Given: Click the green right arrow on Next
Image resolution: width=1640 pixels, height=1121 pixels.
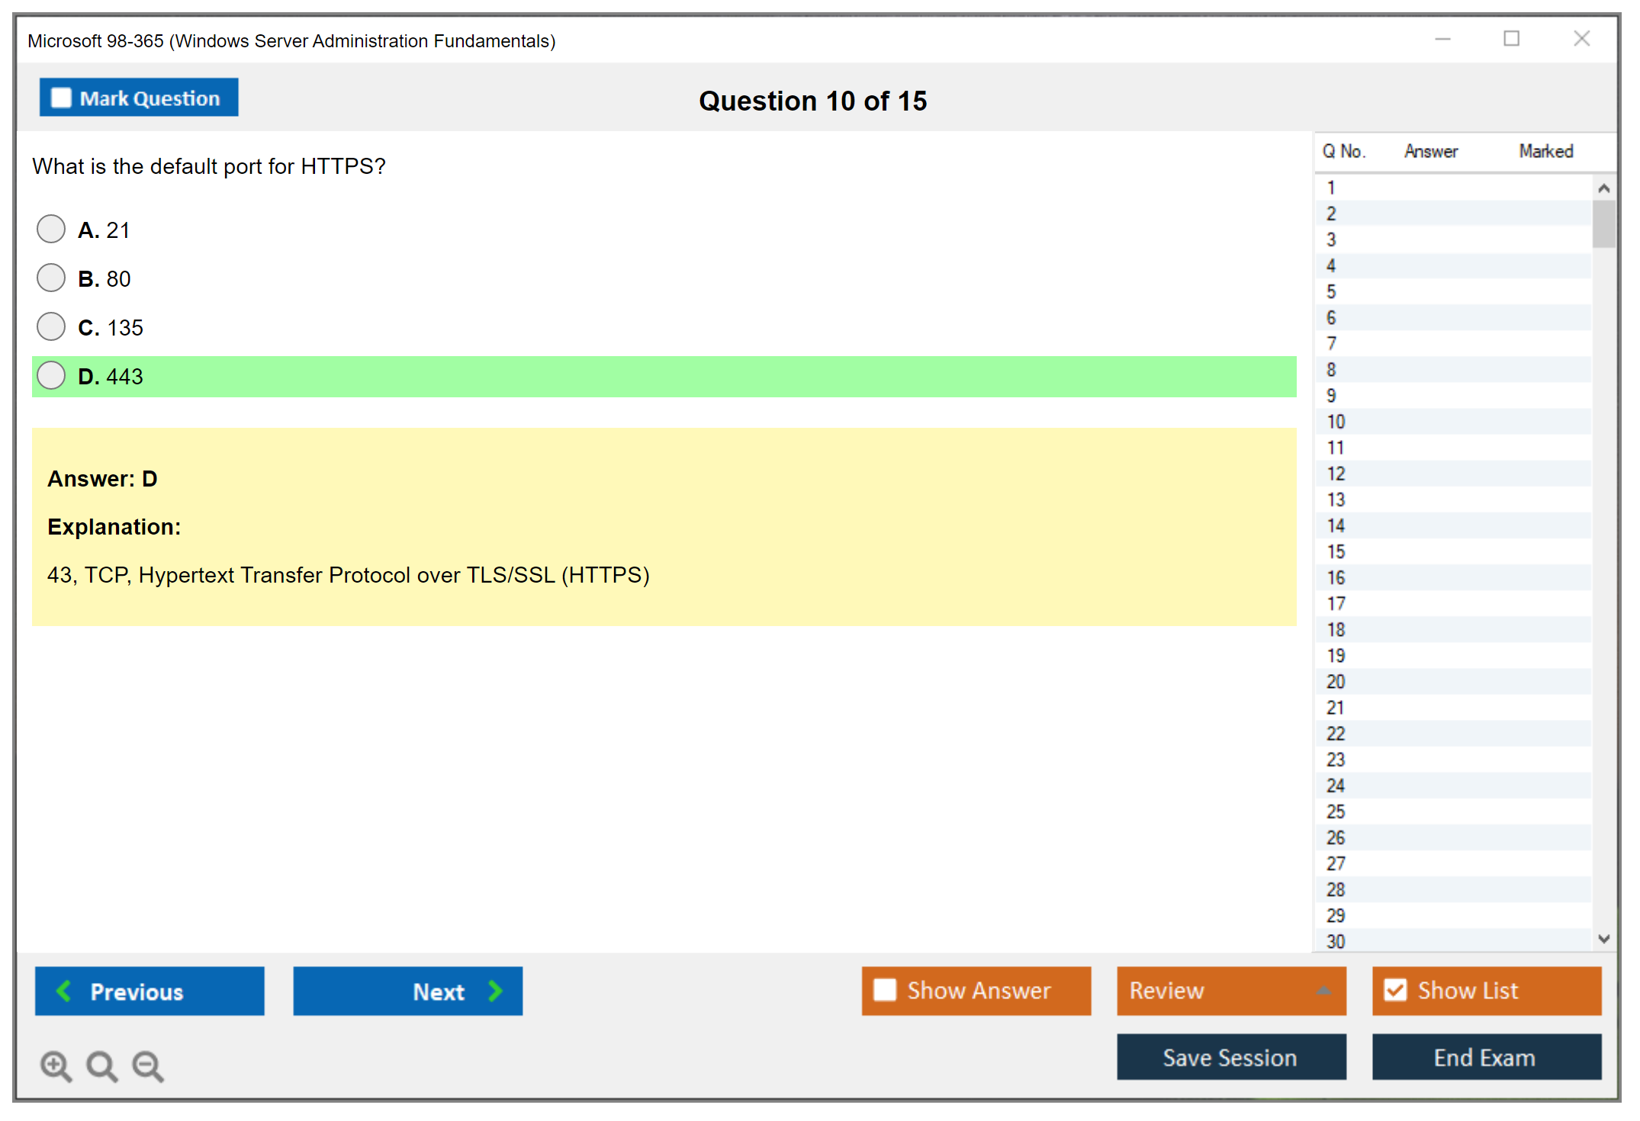Looking at the screenshot, I should point(495,991).
